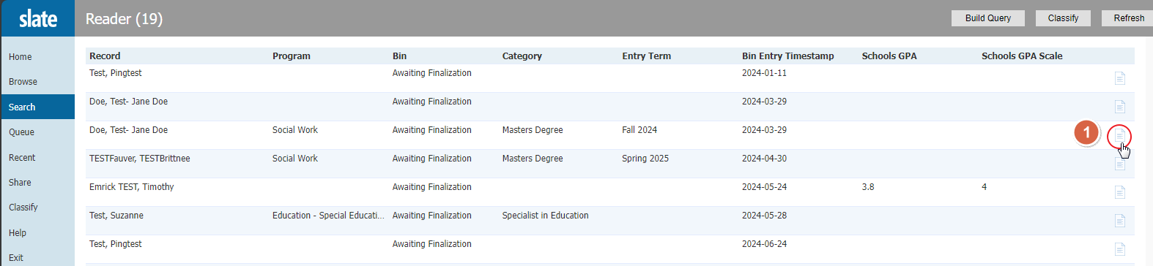1153x266 pixels.
Task: Open Browse in the sidebar
Action: tap(23, 82)
